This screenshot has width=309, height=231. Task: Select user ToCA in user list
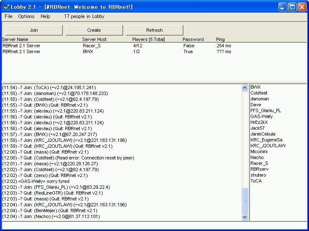(256, 181)
